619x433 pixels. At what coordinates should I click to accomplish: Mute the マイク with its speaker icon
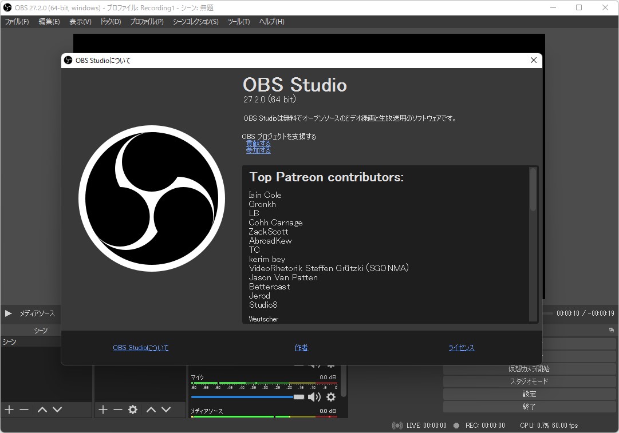(x=314, y=396)
